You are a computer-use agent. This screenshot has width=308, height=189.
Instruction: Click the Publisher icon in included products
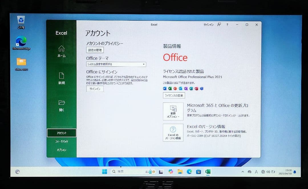point(191,89)
